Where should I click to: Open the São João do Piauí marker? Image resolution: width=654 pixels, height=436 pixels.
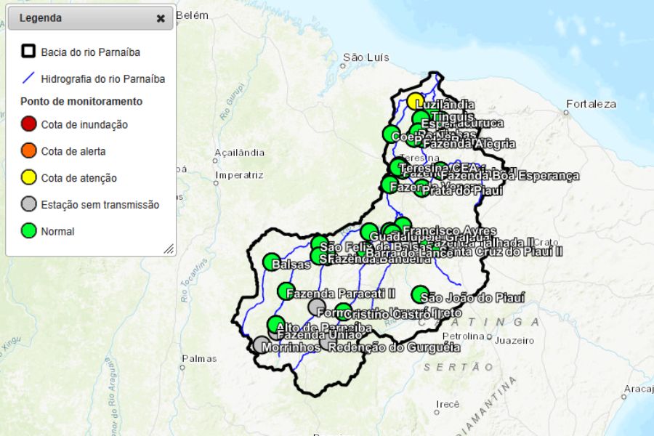pyautogui.click(x=420, y=294)
